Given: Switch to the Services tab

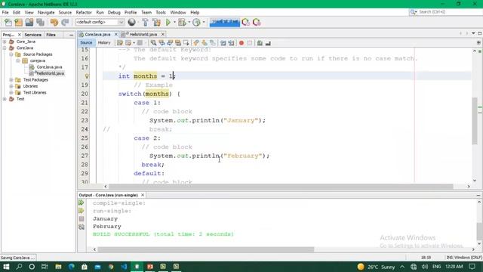Looking at the screenshot, I should (x=32, y=35).
